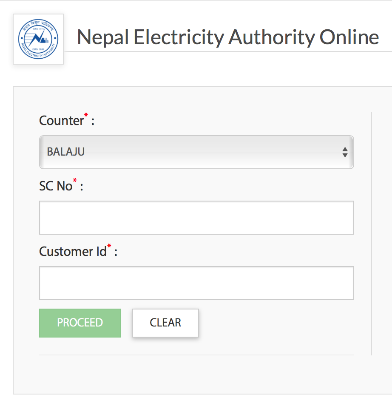Focus the Customer Id input field
The height and width of the screenshot is (403, 392).
(x=196, y=283)
